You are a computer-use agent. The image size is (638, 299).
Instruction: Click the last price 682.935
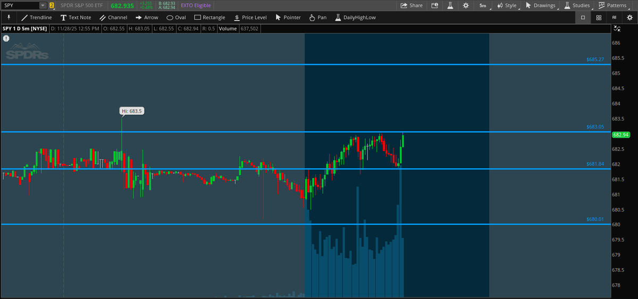(123, 5)
